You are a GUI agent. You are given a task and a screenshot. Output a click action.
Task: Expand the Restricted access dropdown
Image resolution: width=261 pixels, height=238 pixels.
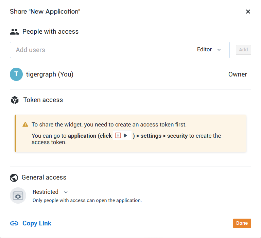tap(50, 192)
